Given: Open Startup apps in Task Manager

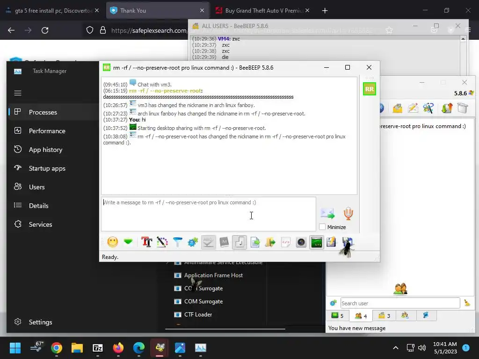Looking at the screenshot, I should coord(54,168).
